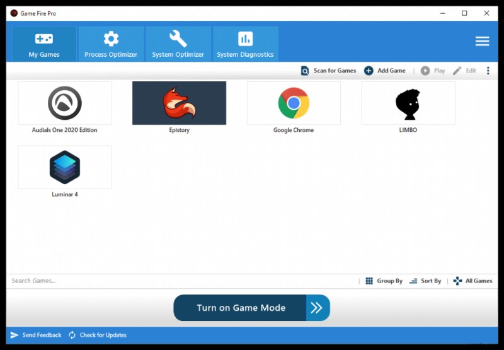Screen dimensions: 504x350
Task: Click the Scan for Games magnifier icon
Action: [305, 71]
